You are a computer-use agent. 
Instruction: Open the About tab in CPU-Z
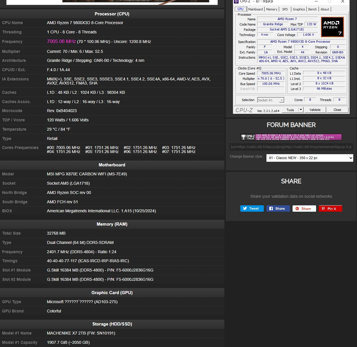(325, 9)
